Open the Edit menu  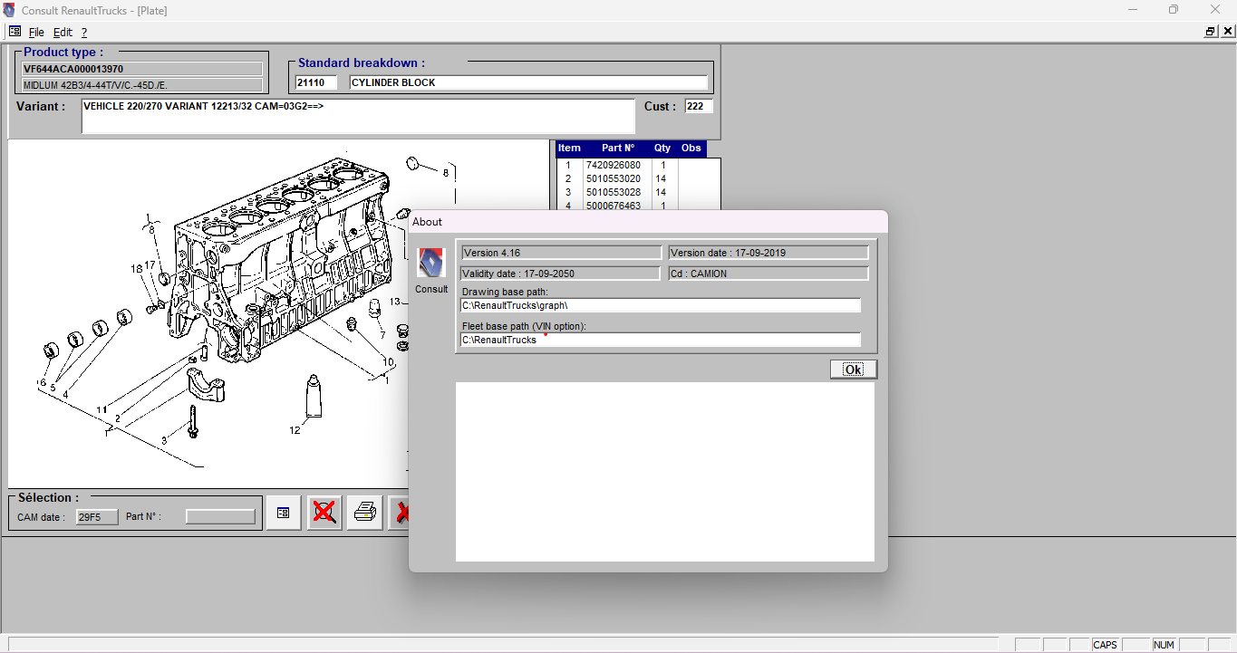(x=63, y=33)
